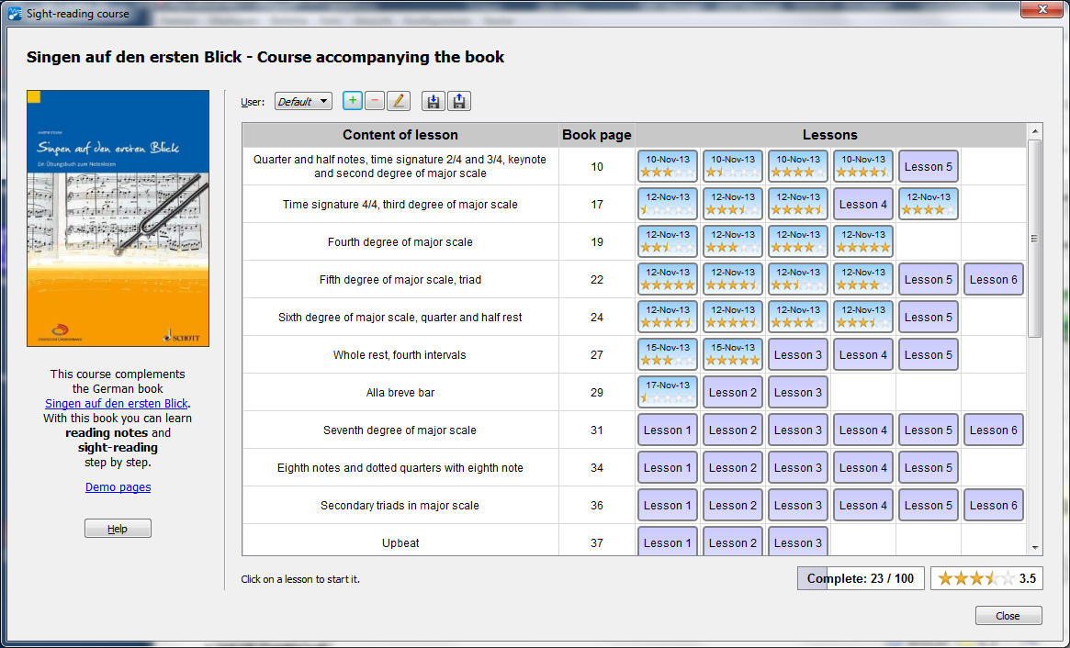The image size is (1070, 648).
Task: Click book page number 36
Action: point(597,506)
